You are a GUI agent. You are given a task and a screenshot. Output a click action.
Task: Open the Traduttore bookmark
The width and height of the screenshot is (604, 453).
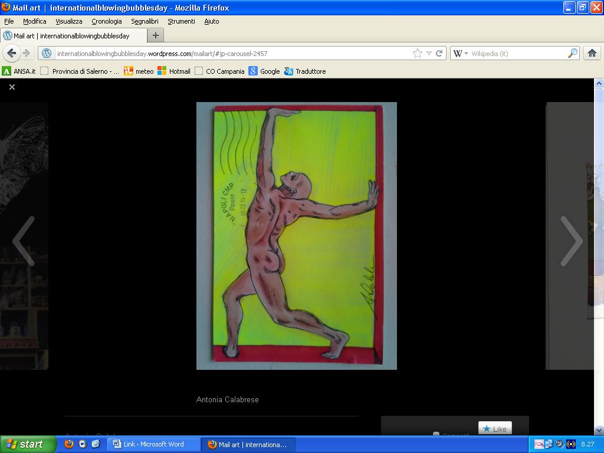305,71
